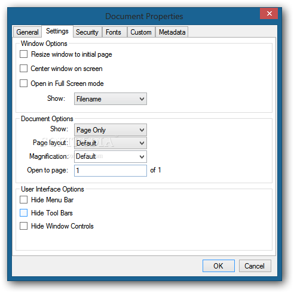Click the Document Properties title text

click(144, 16)
